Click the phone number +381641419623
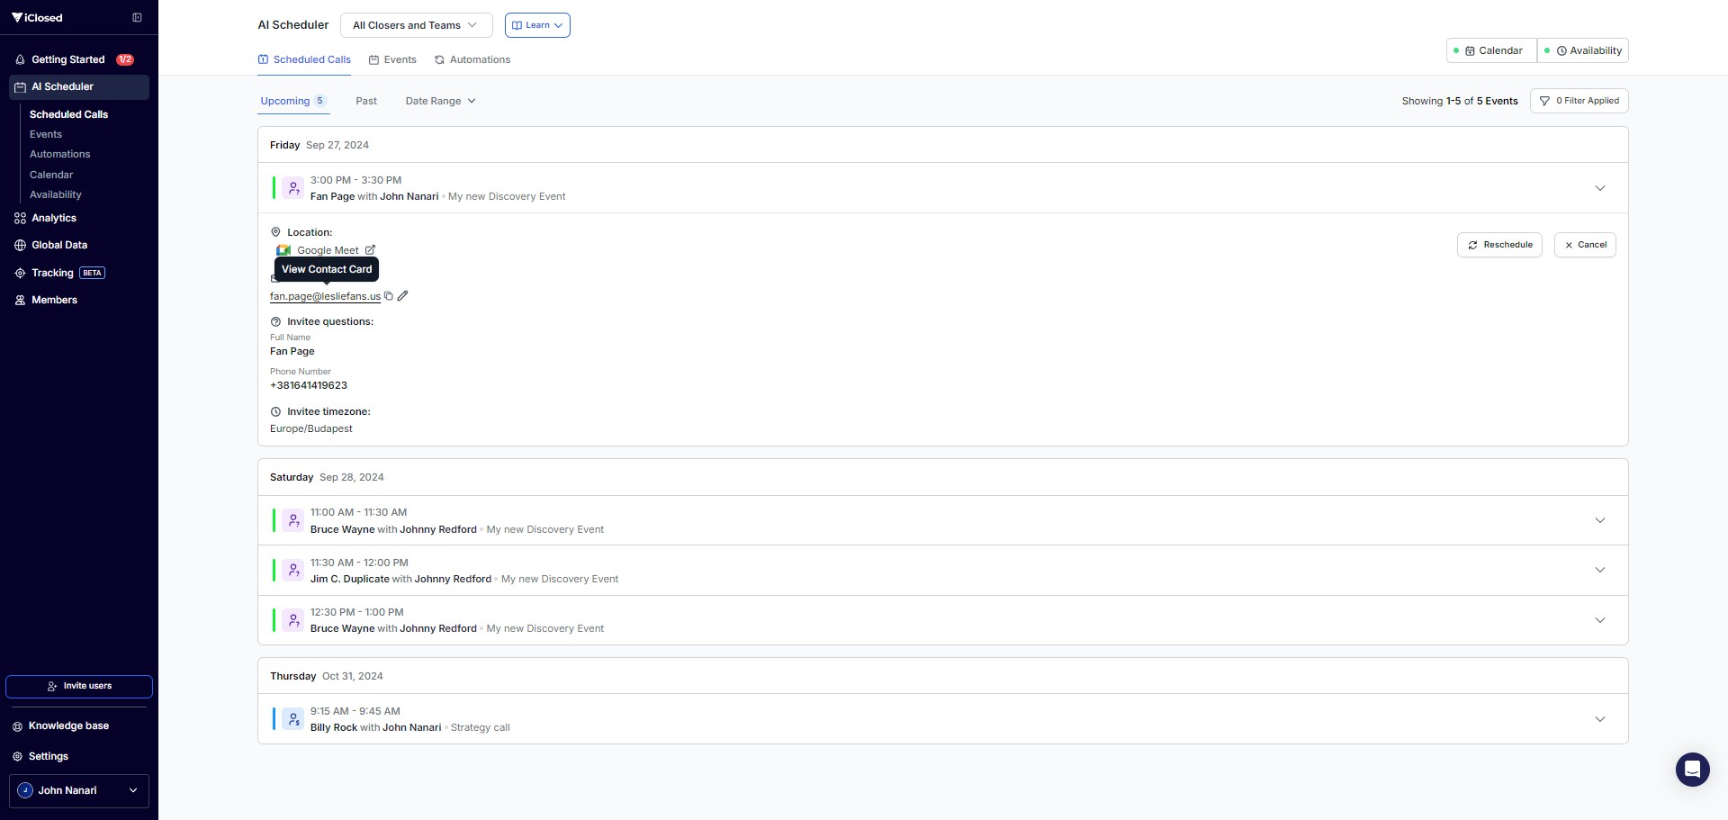This screenshot has width=1728, height=820. [x=309, y=385]
